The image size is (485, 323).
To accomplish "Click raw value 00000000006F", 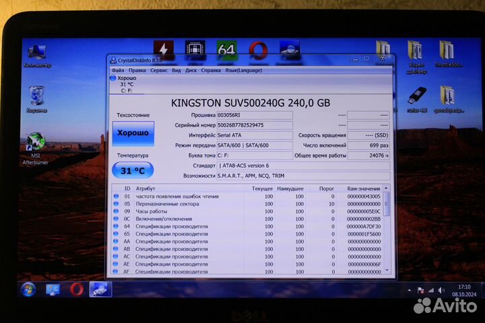I will click(x=364, y=264).
